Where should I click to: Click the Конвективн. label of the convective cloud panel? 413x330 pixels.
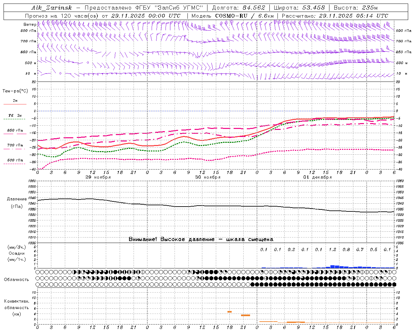(16, 301)
